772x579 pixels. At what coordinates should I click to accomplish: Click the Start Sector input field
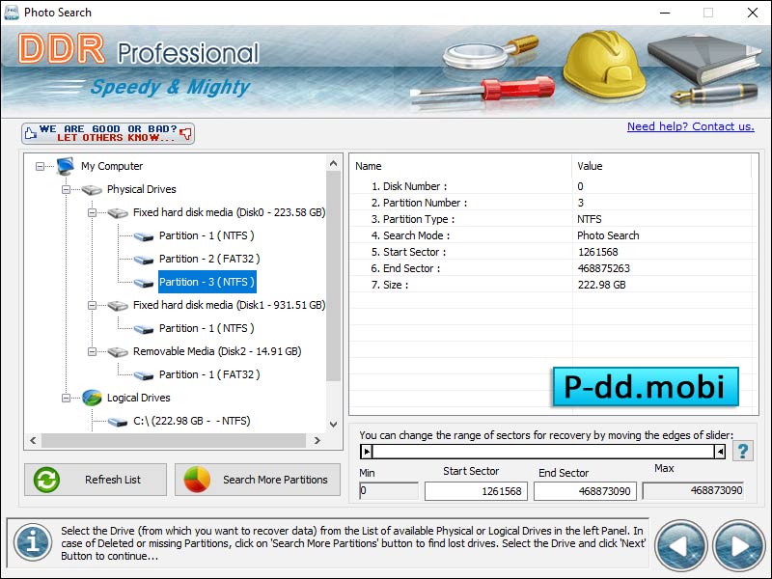pos(476,490)
